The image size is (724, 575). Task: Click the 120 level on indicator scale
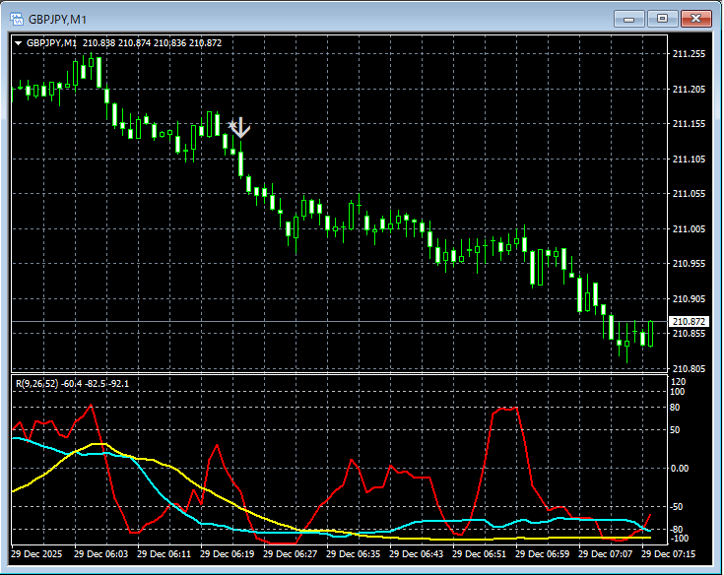[678, 381]
